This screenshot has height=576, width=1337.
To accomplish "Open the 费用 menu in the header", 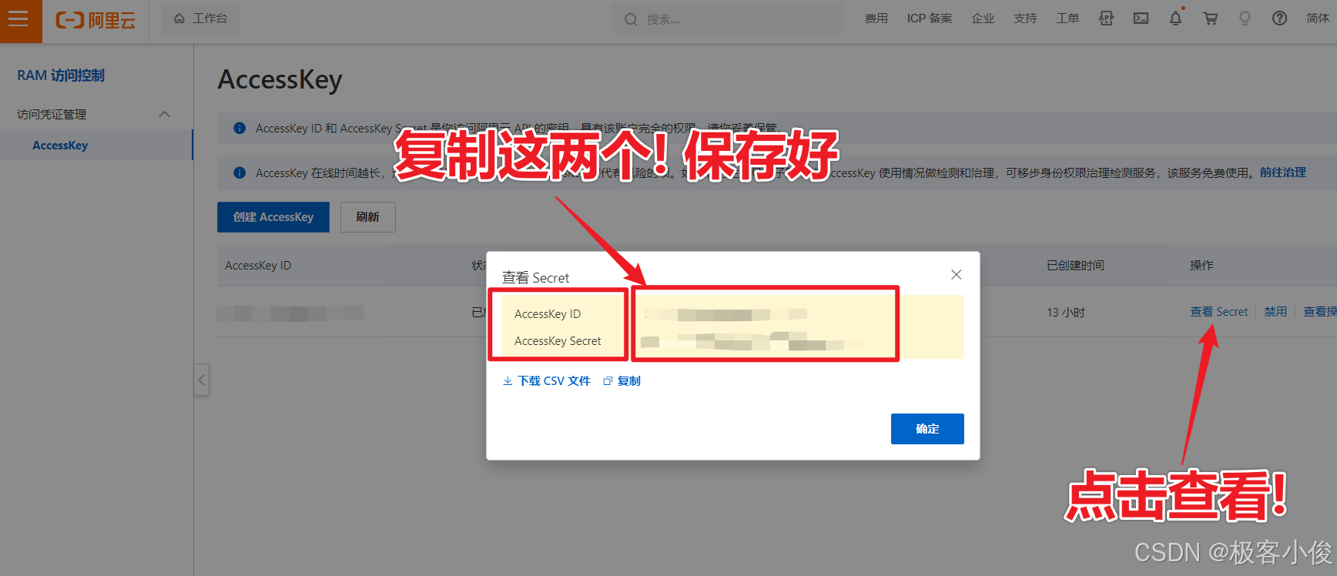I will (x=876, y=18).
